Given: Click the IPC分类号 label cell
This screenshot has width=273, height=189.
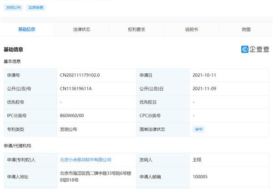Looking at the screenshot, I should [x=30, y=116].
